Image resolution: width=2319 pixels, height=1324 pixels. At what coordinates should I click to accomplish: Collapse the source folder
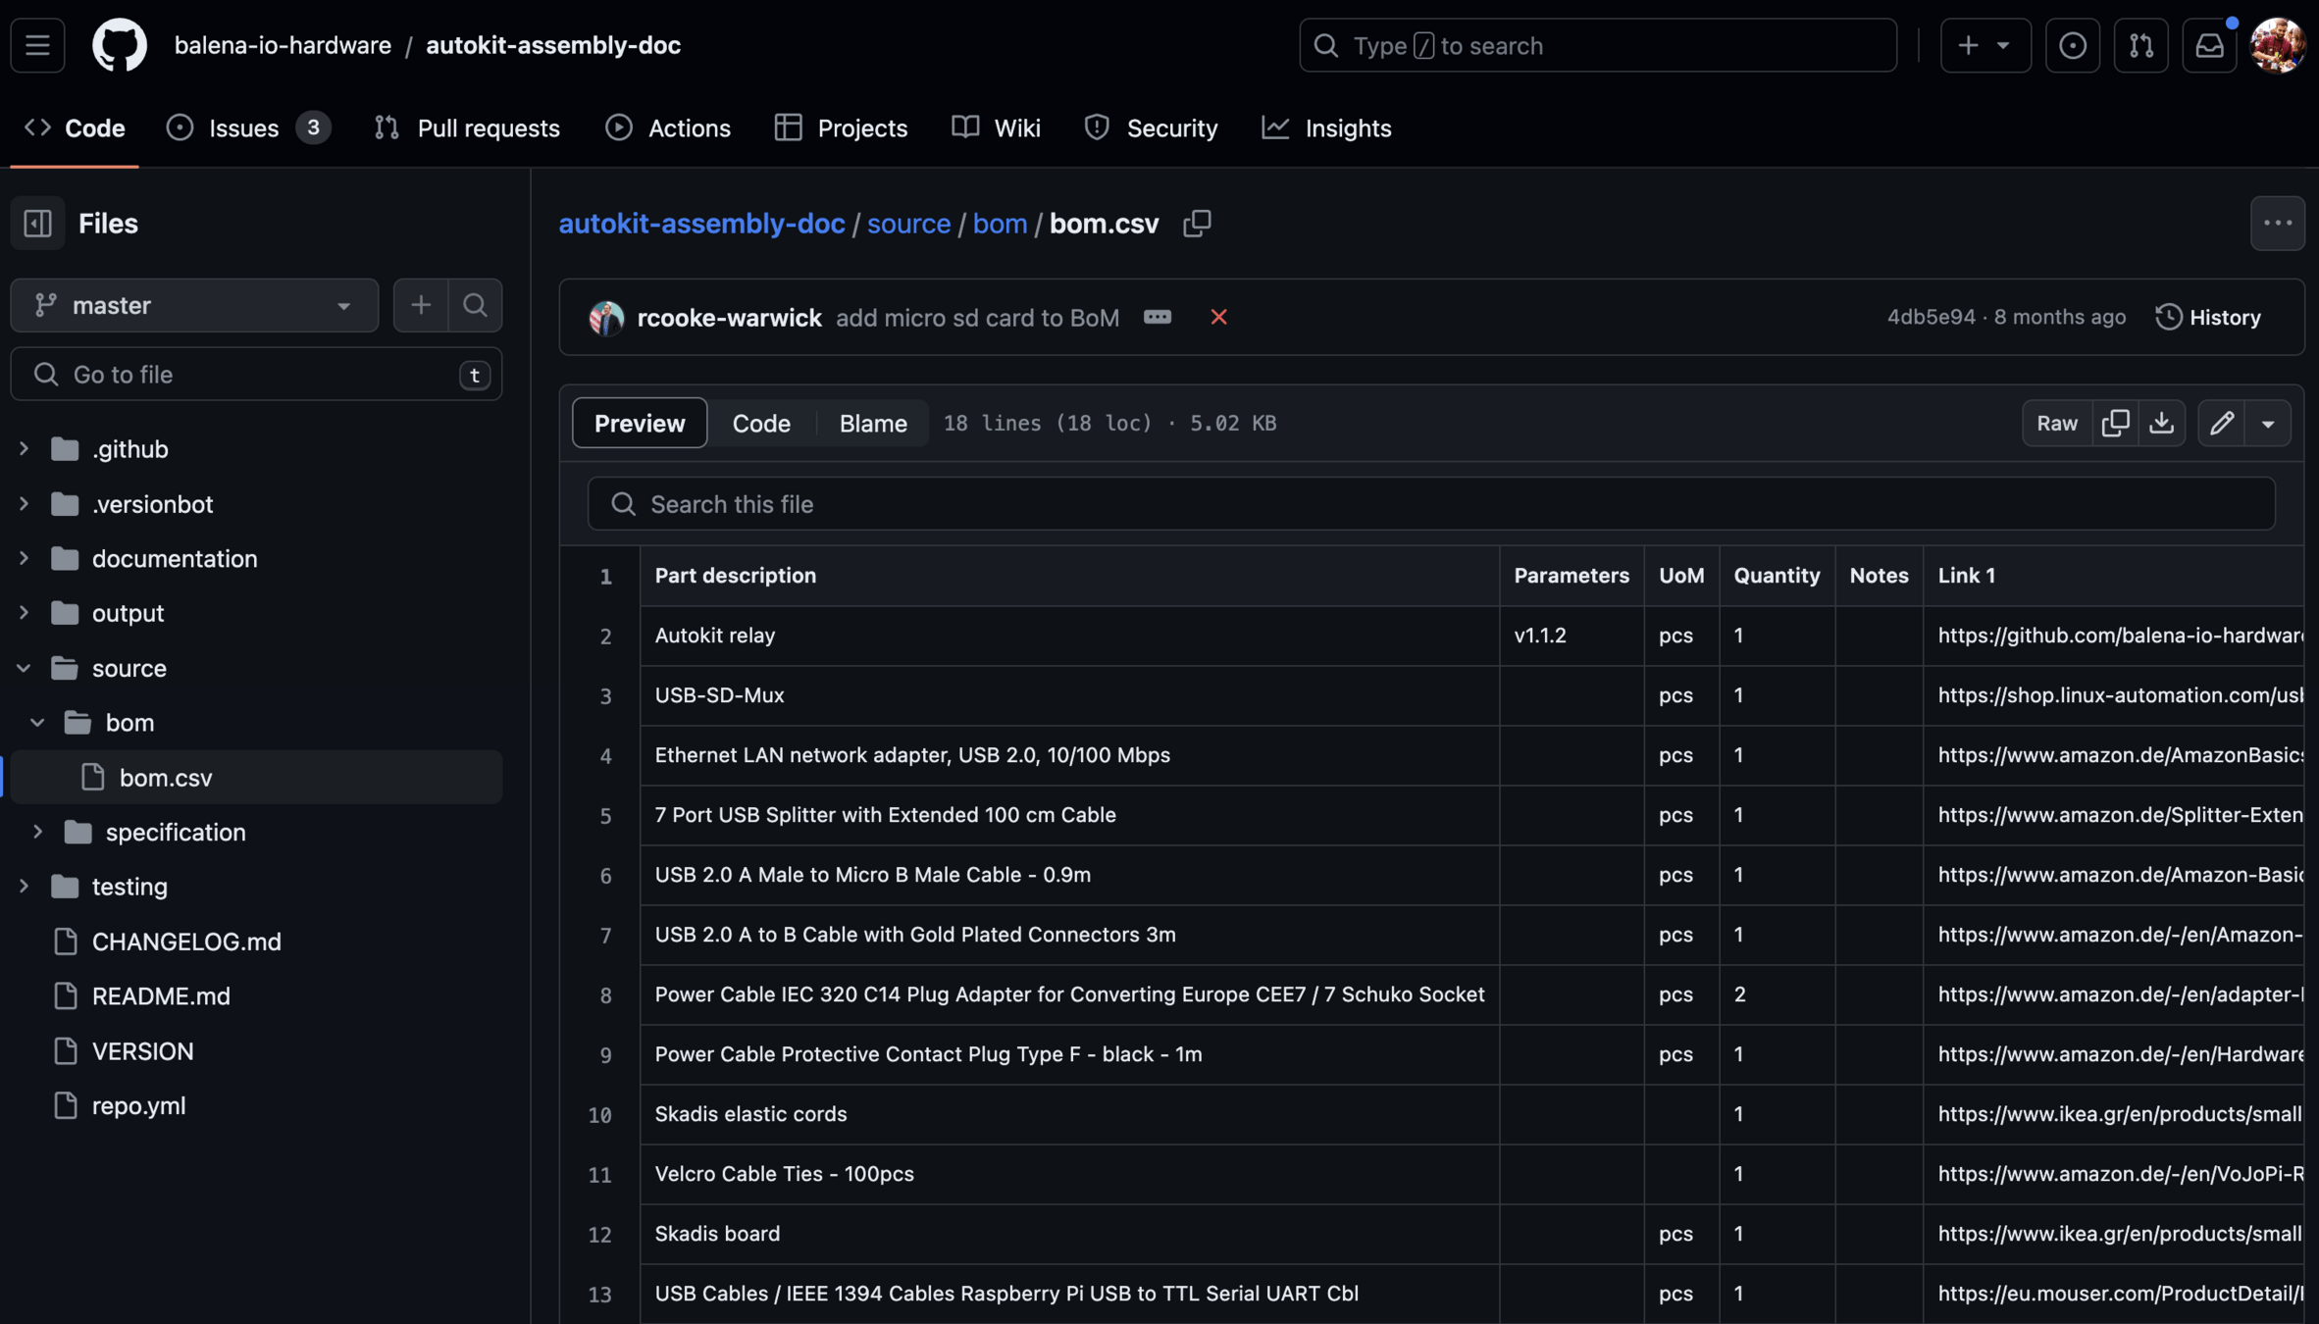tap(24, 668)
